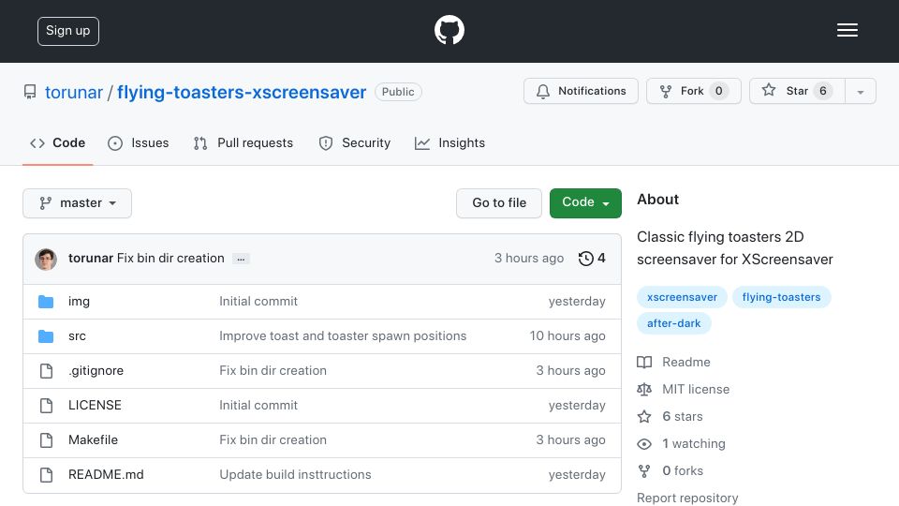899x506 pixels.
Task: Open Initial commit message in img row
Action: [x=258, y=301]
